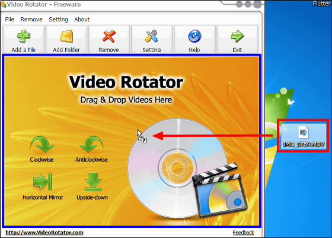Open Setting tools icon in toolbar
332x238 pixels.
click(152, 36)
